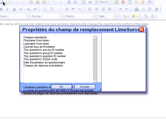This screenshot has height=119, width=166.
Task: Click the Select All icon
Action: pyautogui.click(x=83, y=2)
